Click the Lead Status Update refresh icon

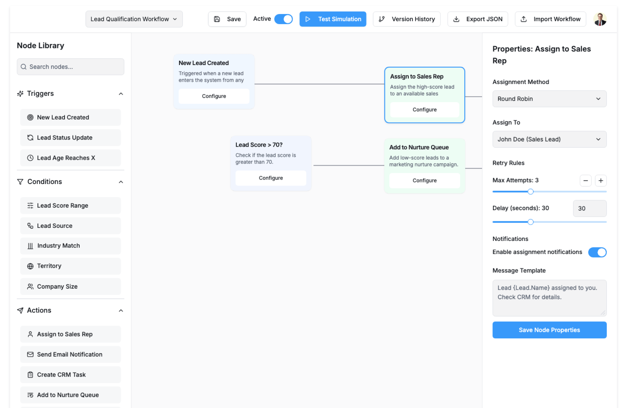[x=30, y=138]
